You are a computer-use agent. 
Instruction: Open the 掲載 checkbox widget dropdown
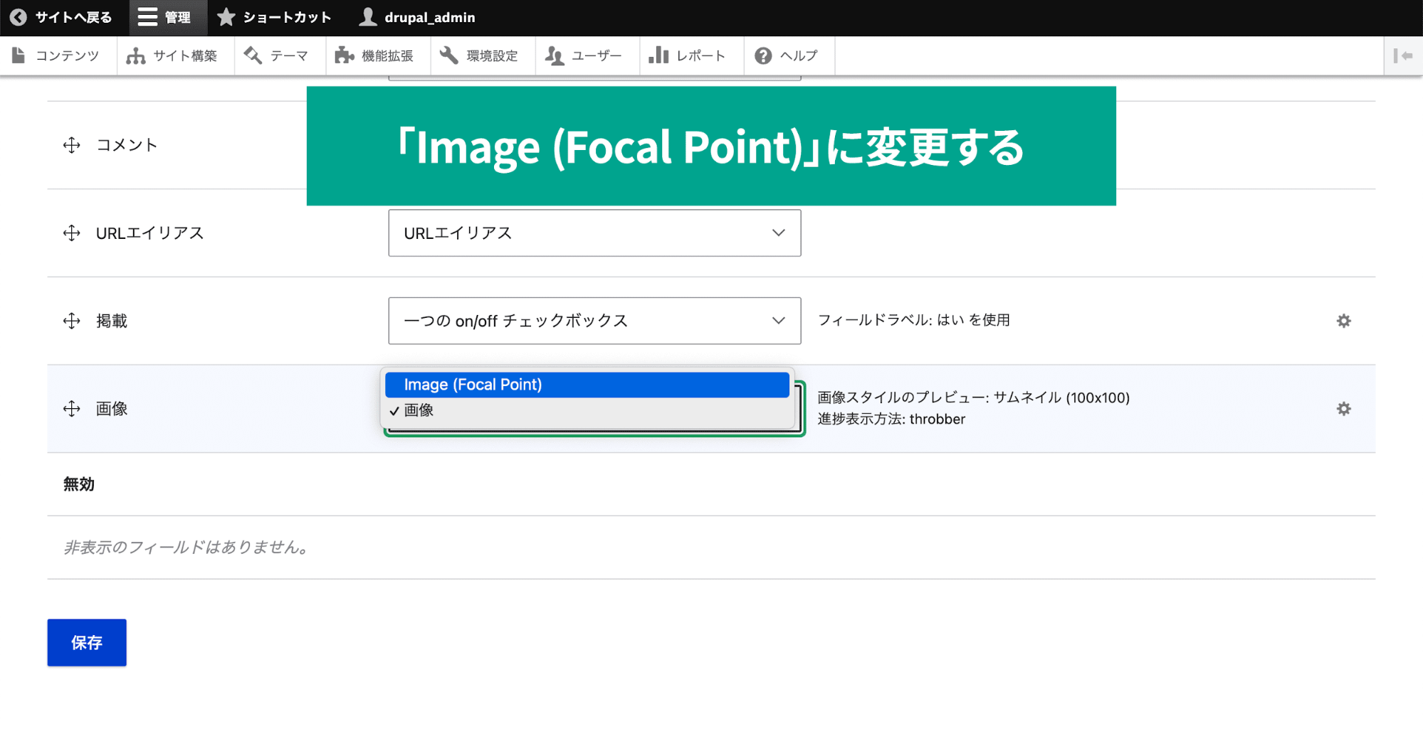[x=594, y=321]
